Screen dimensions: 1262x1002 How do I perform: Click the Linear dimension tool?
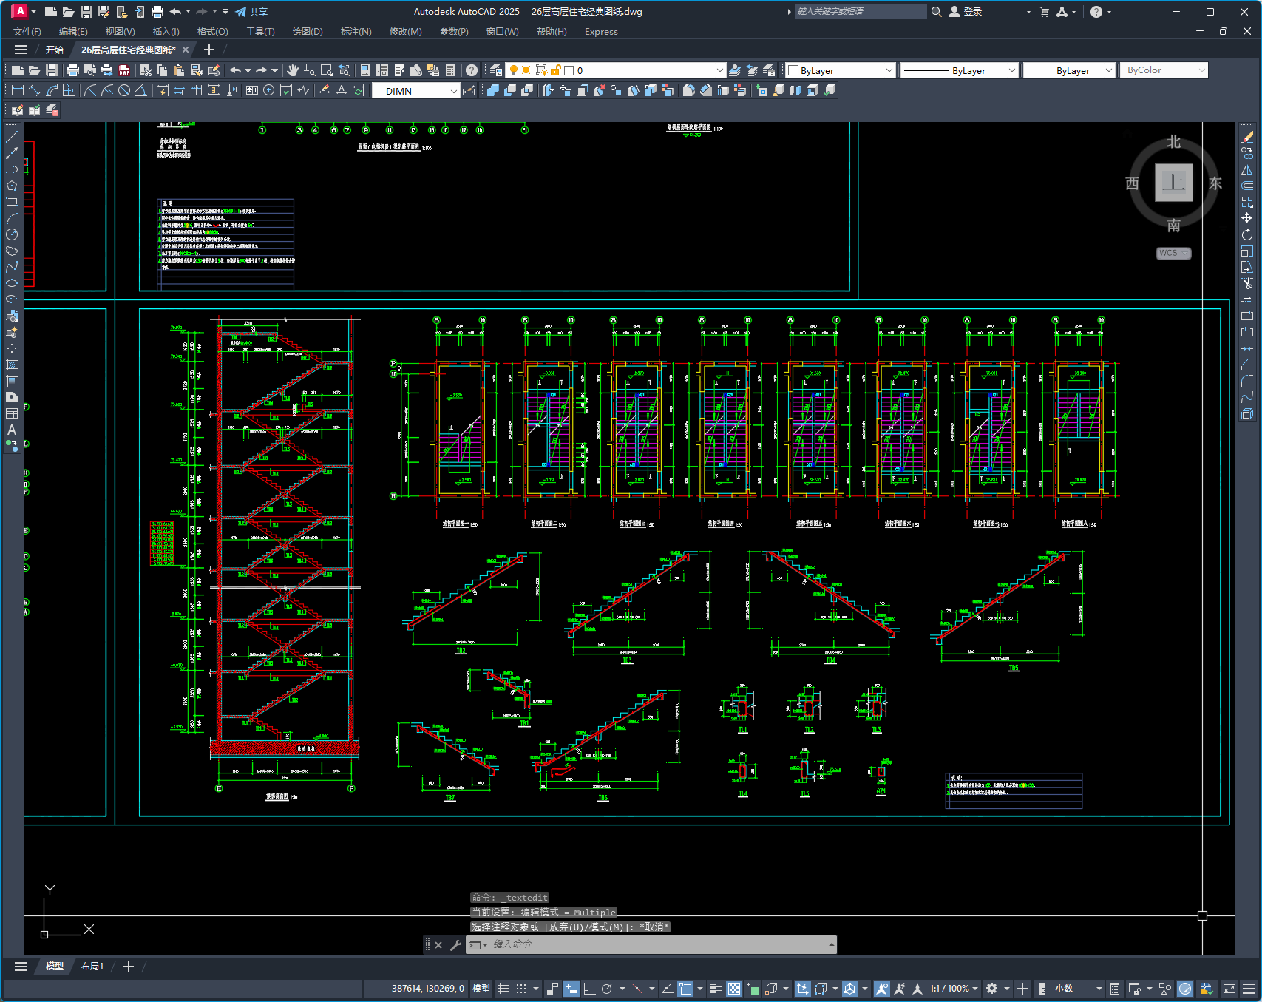[x=18, y=90]
